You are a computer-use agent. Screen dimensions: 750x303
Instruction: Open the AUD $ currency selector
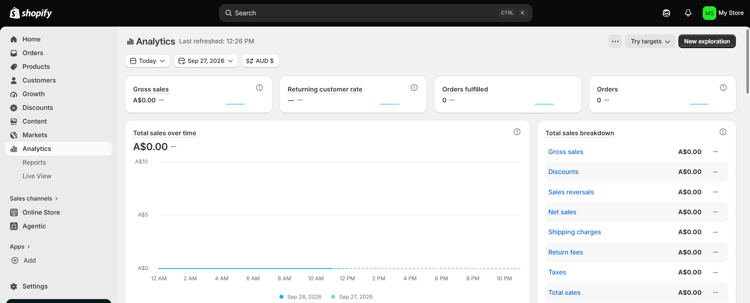(260, 61)
